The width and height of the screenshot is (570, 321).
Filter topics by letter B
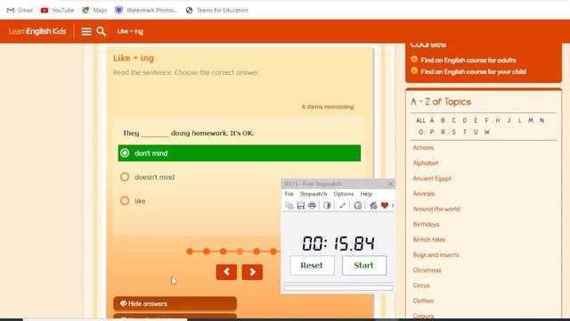(443, 120)
